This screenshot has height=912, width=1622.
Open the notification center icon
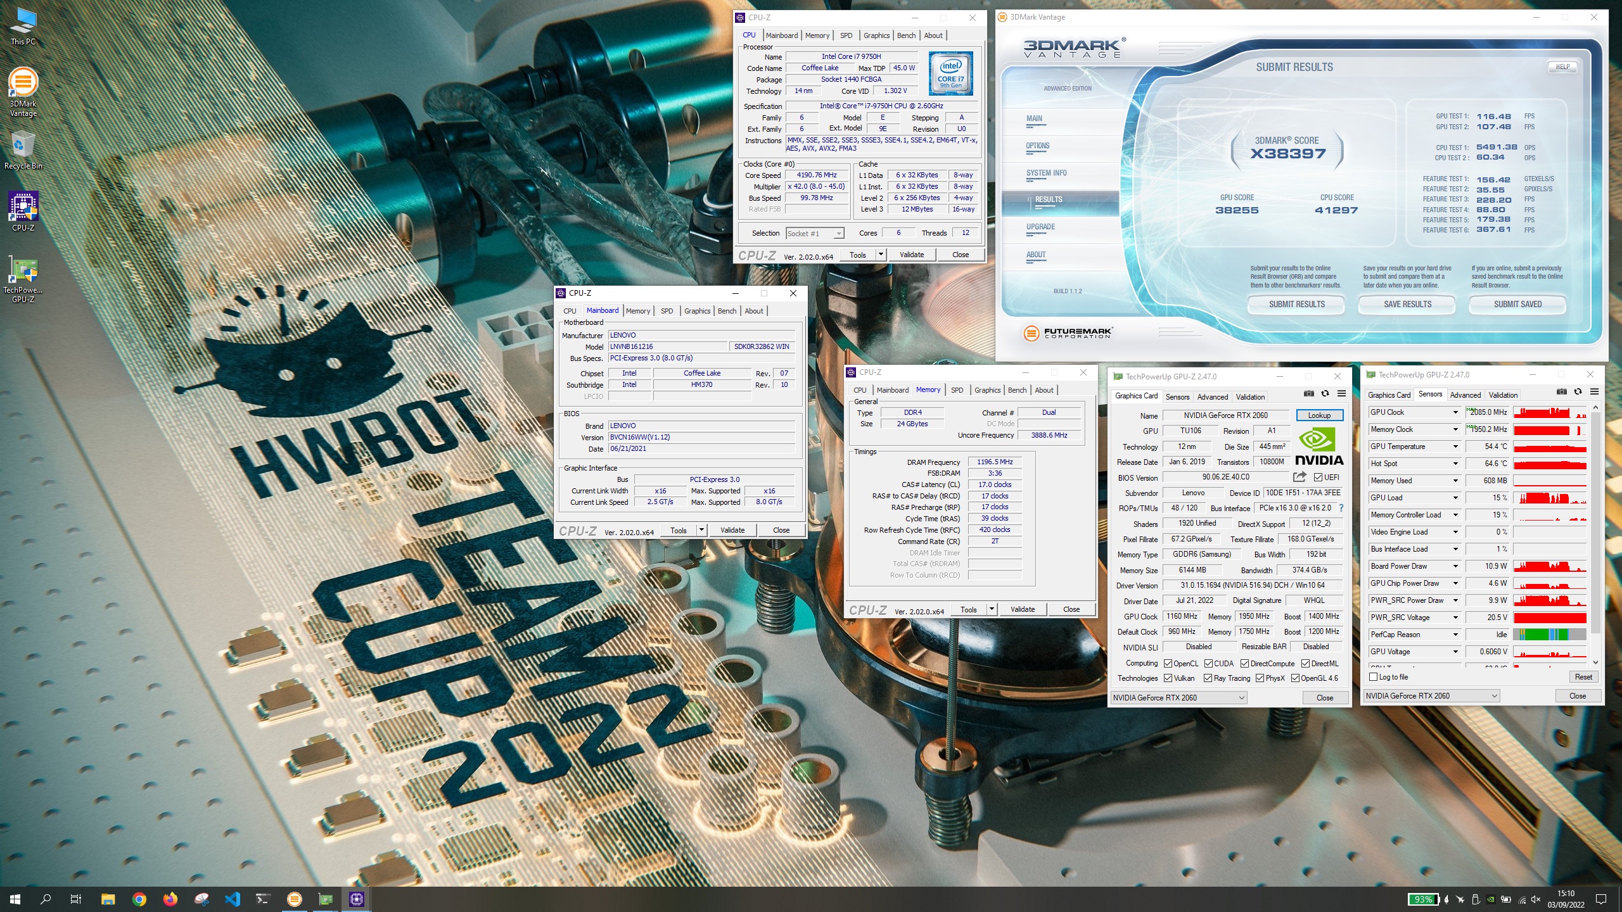pyautogui.click(x=1601, y=899)
